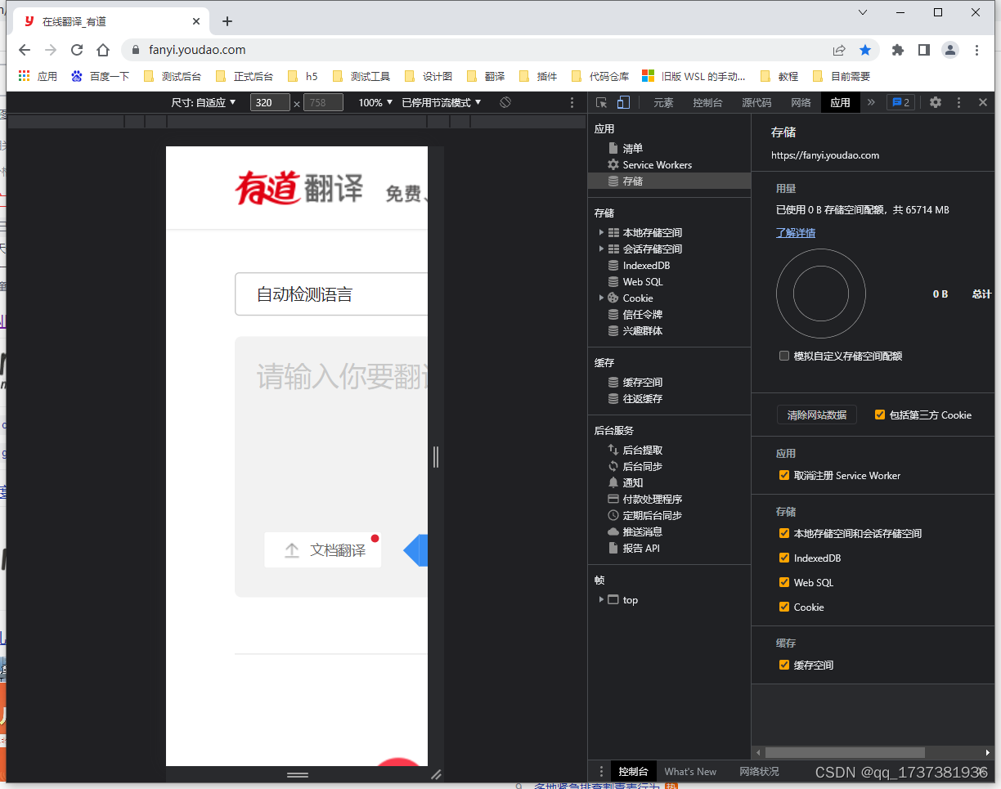Open the console issues counter icon
Viewport: 1001px width, 789px height.
tap(901, 102)
